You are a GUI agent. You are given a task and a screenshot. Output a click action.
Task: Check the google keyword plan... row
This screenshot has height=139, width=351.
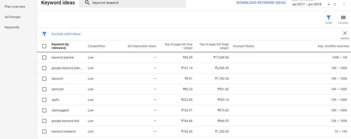click(x=44, y=68)
